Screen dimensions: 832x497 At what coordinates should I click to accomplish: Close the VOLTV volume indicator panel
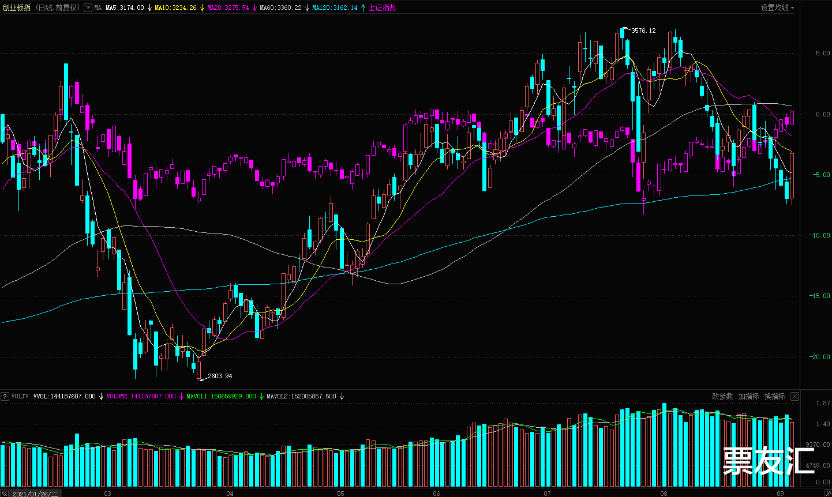[x=794, y=396]
